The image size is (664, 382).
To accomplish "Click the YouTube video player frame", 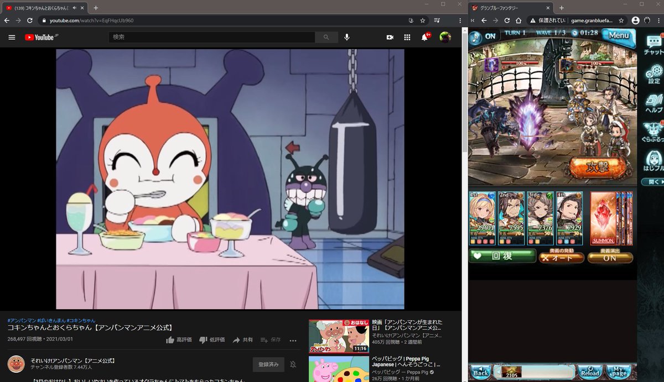I will (230, 179).
